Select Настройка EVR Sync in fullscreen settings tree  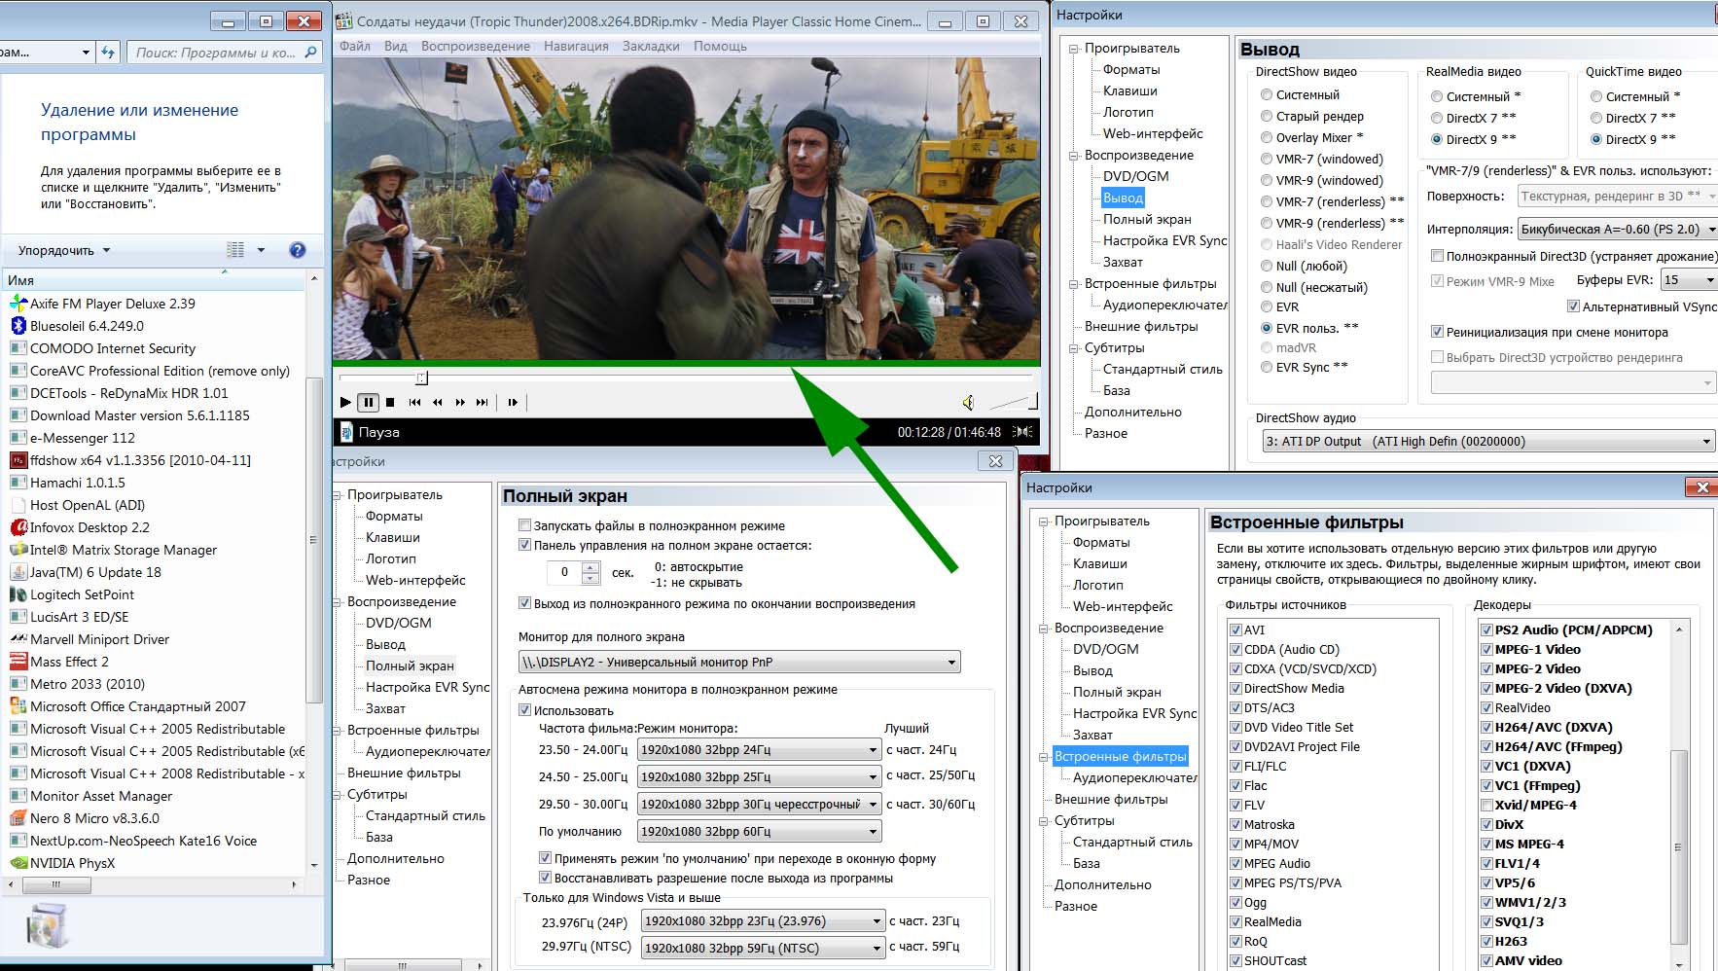point(427,687)
